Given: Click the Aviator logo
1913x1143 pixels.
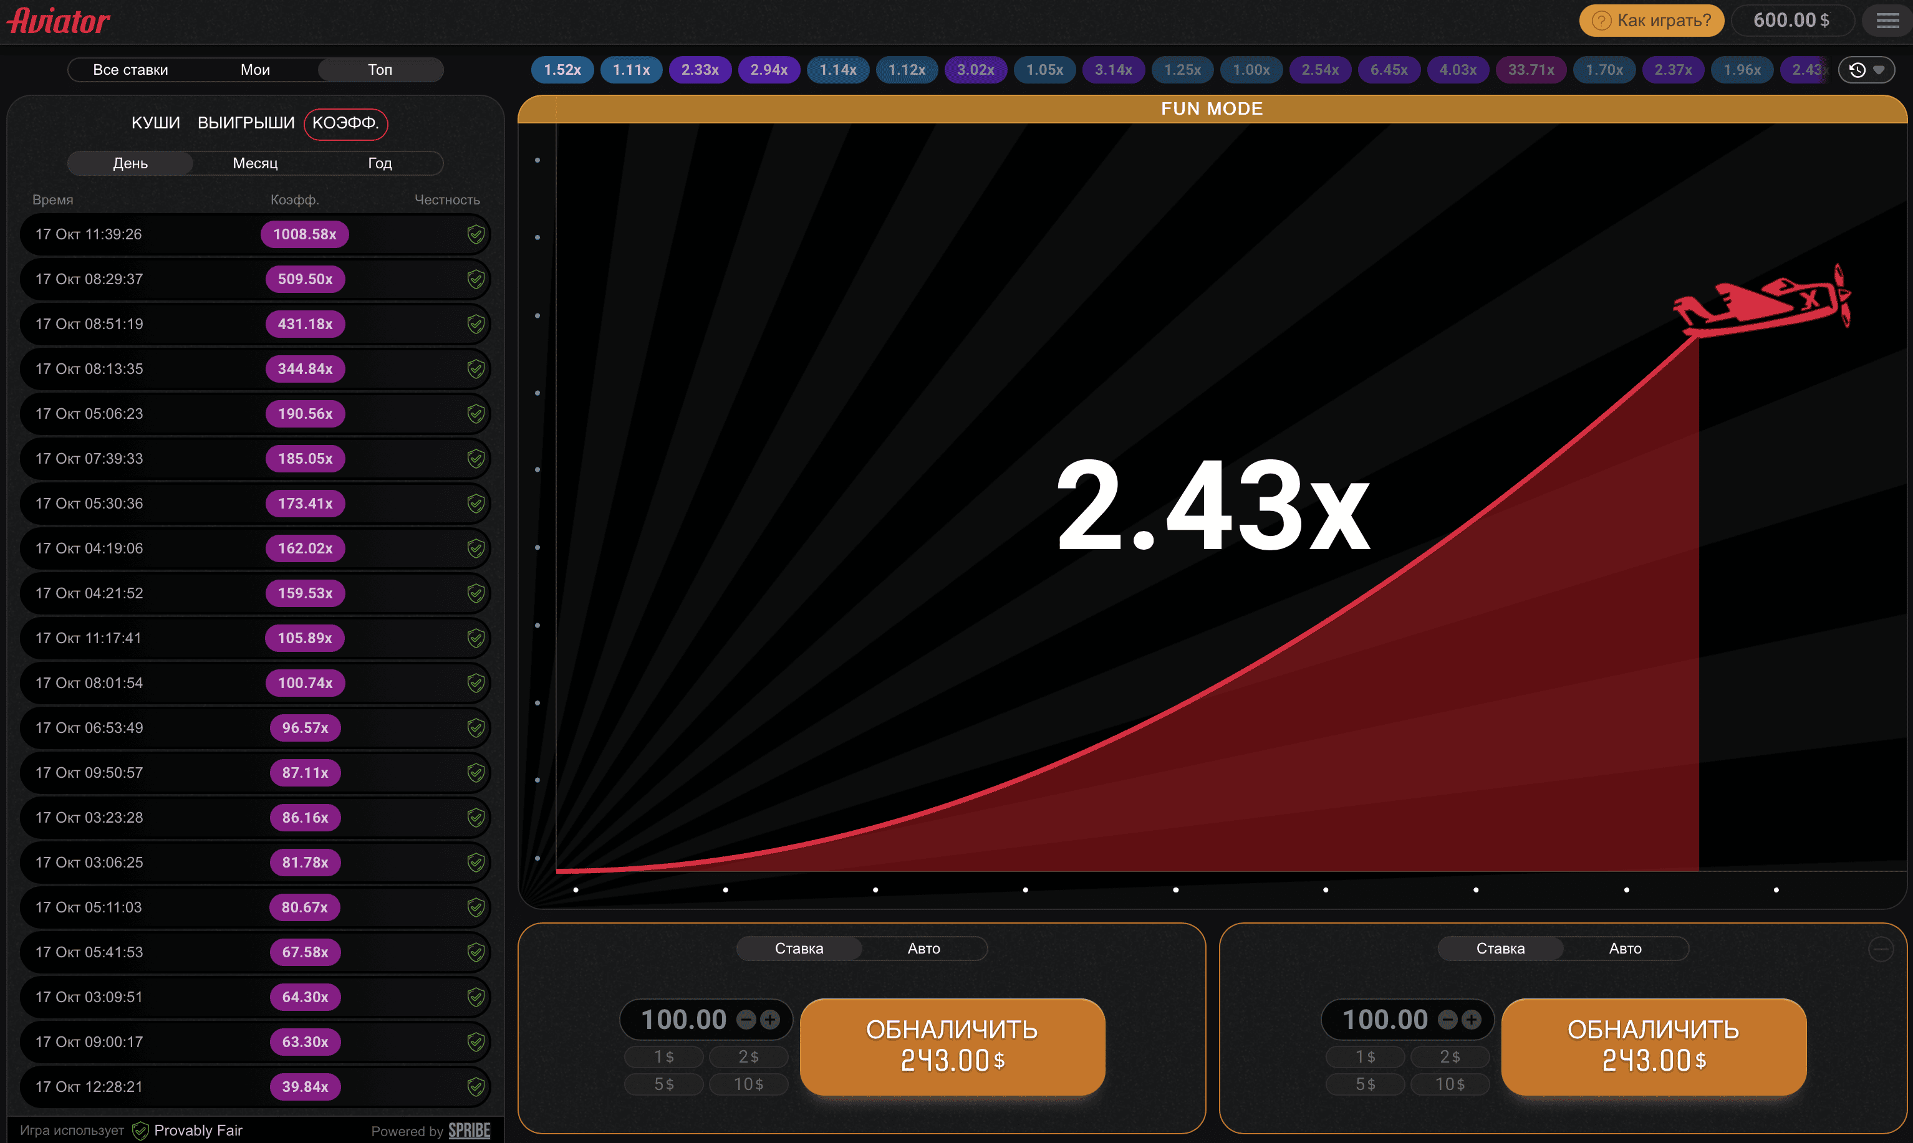Looking at the screenshot, I should coord(59,21).
